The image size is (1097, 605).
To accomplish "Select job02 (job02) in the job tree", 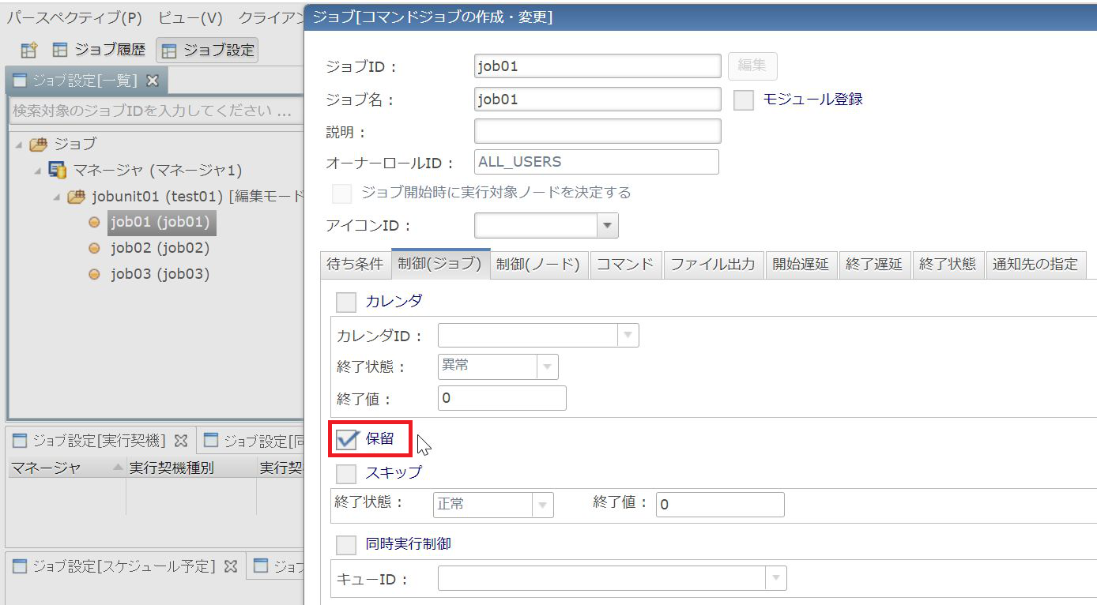I will click(160, 248).
